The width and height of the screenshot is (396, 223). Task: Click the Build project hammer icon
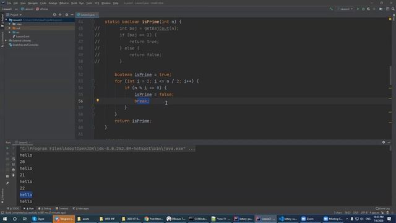click(x=331, y=9)
